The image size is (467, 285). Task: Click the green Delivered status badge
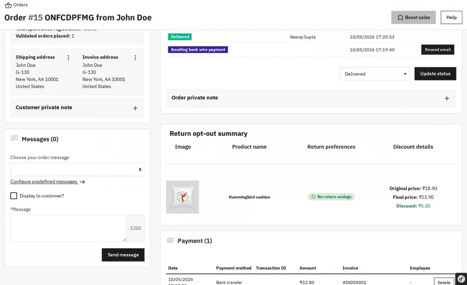point(180,37)
